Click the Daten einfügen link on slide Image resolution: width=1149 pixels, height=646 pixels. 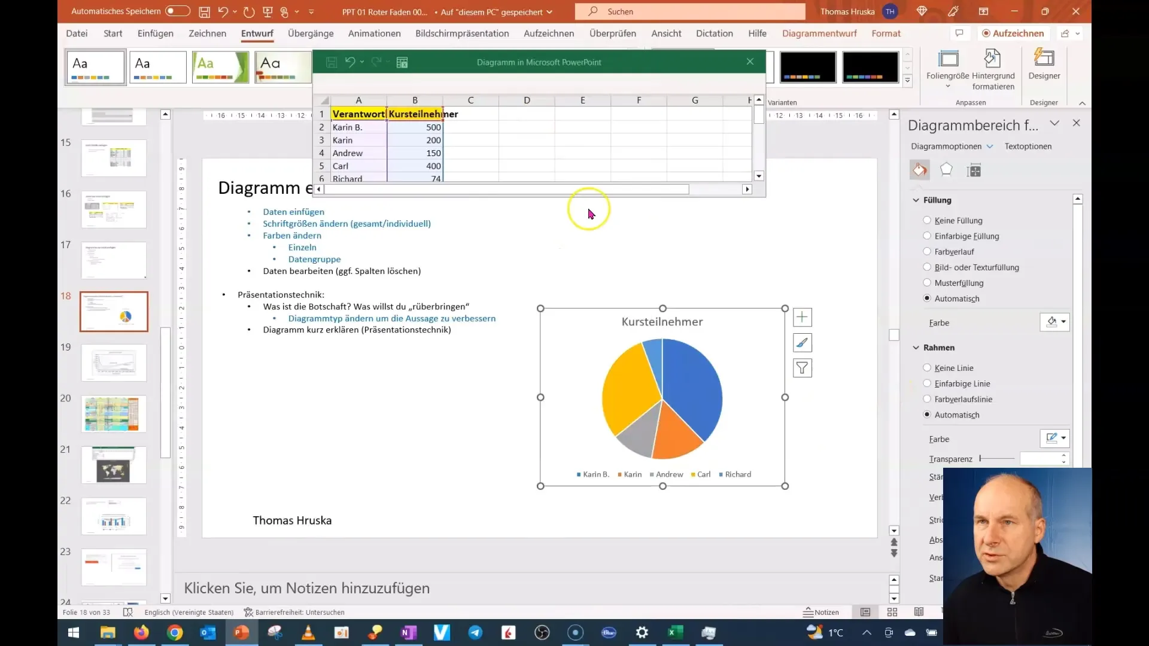(293, 211)
